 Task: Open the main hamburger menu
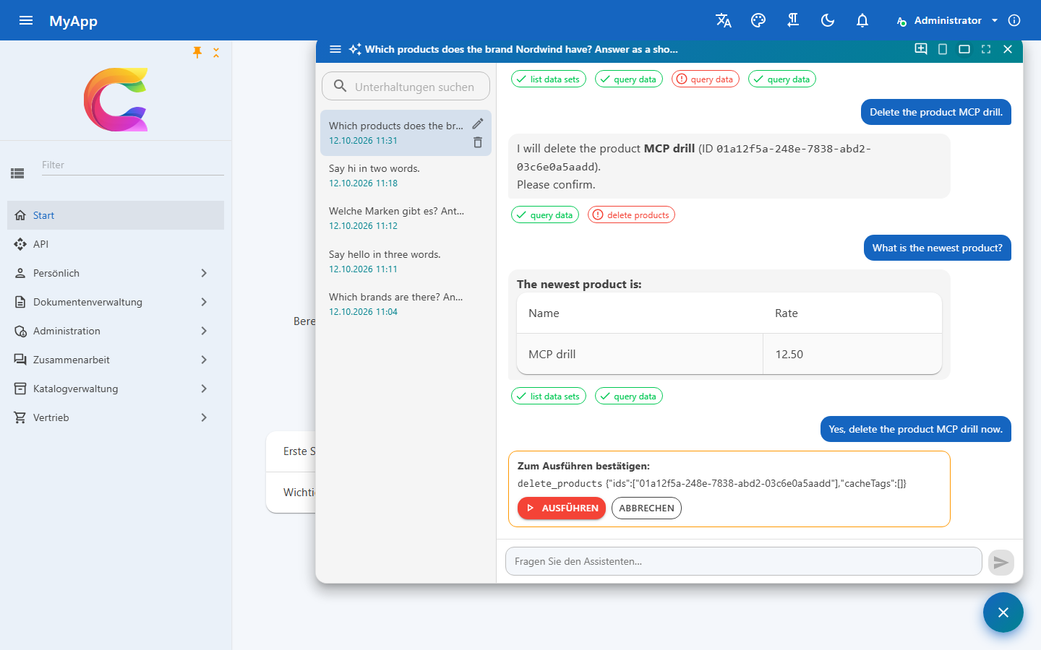[26, 20]
